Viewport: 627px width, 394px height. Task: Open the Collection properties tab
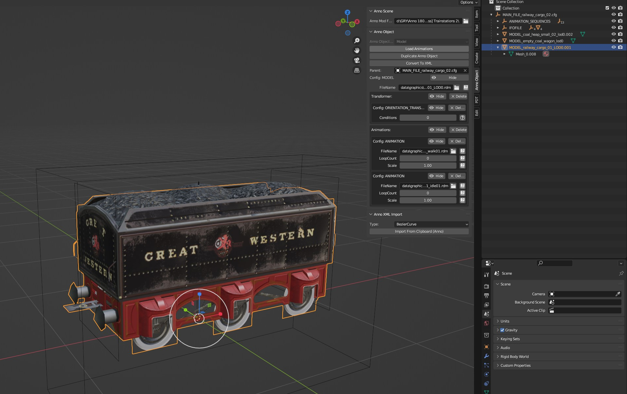[486, 335]
